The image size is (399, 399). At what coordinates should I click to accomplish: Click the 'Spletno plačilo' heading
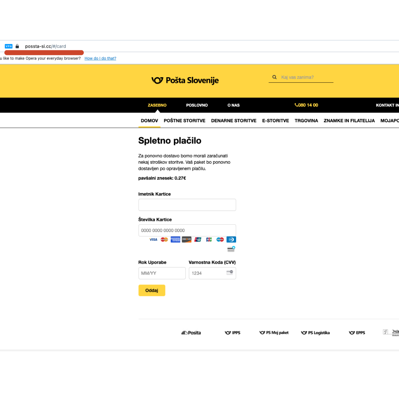click(x=170, y=140)
